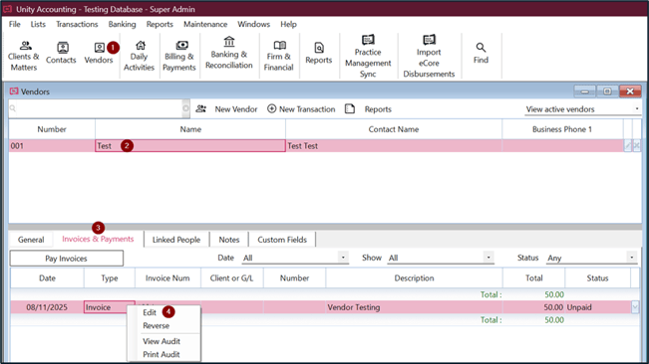Select the Test Test contact name cell
Viewport: 649px width, 364px height.
[x=394, y=145]
